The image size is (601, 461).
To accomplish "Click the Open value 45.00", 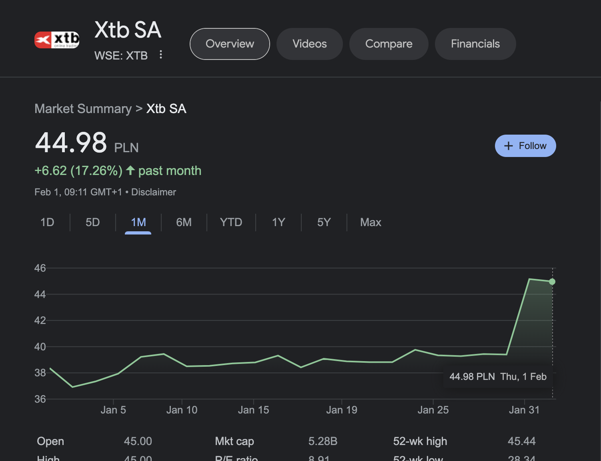I will (x=138, y=441).
